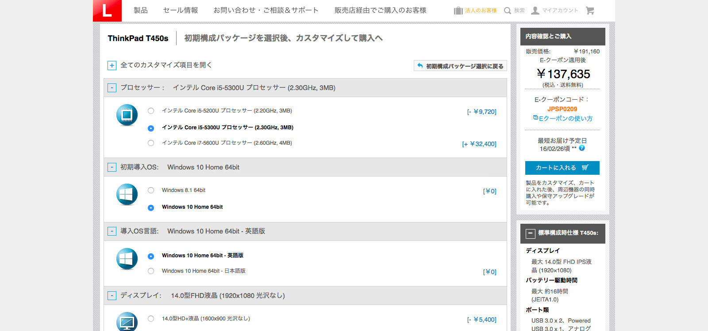Image resolution: width=708 pixels, height=331 pixels.
Task: Click the display monitor icon
Action: tap(127, 322)
